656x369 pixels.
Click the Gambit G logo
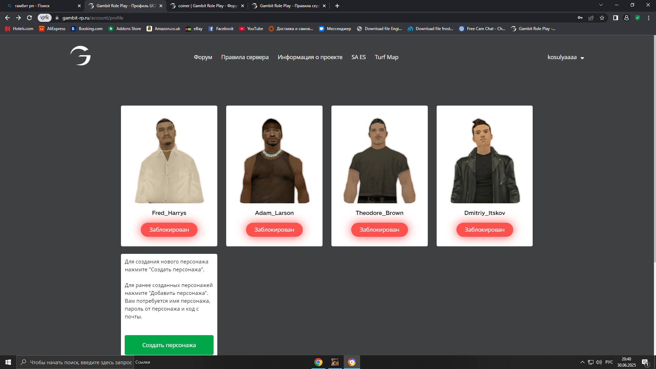[81, 56]
